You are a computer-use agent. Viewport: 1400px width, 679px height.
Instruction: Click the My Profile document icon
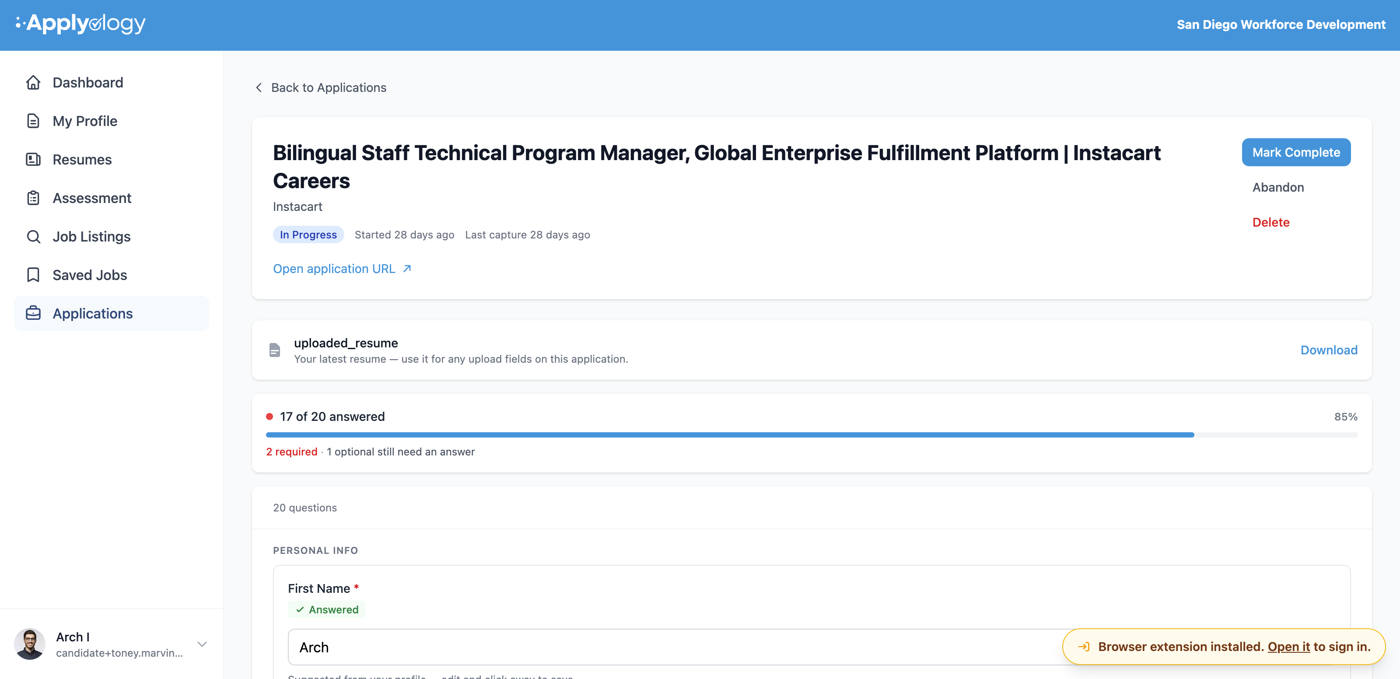(x=33, y=121)
